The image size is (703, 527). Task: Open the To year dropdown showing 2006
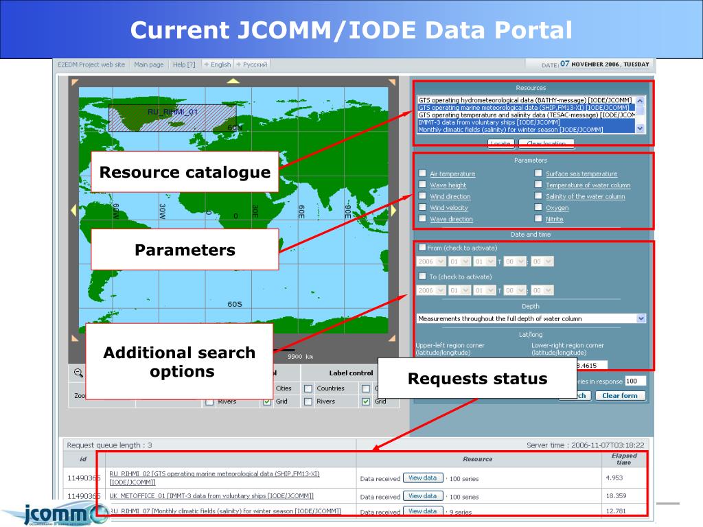pos(431,290)
